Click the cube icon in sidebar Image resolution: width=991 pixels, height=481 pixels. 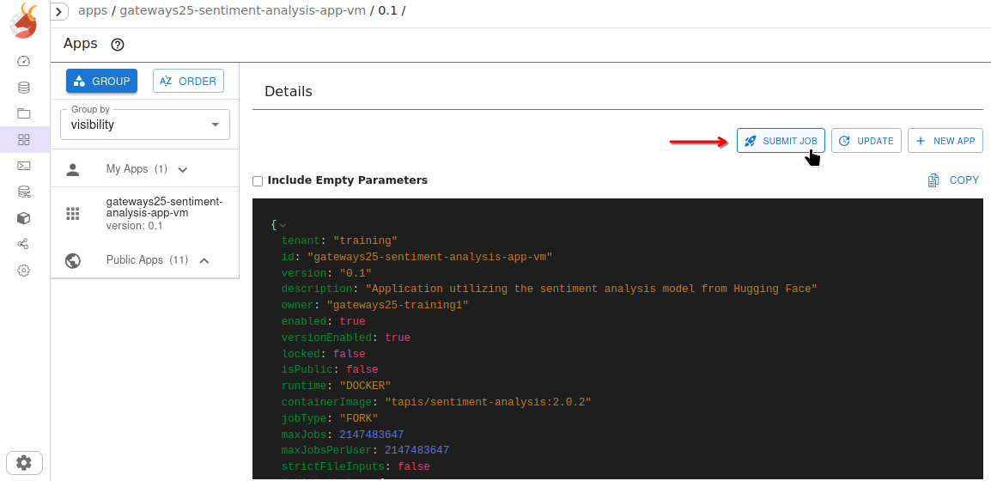coord(24,218)
